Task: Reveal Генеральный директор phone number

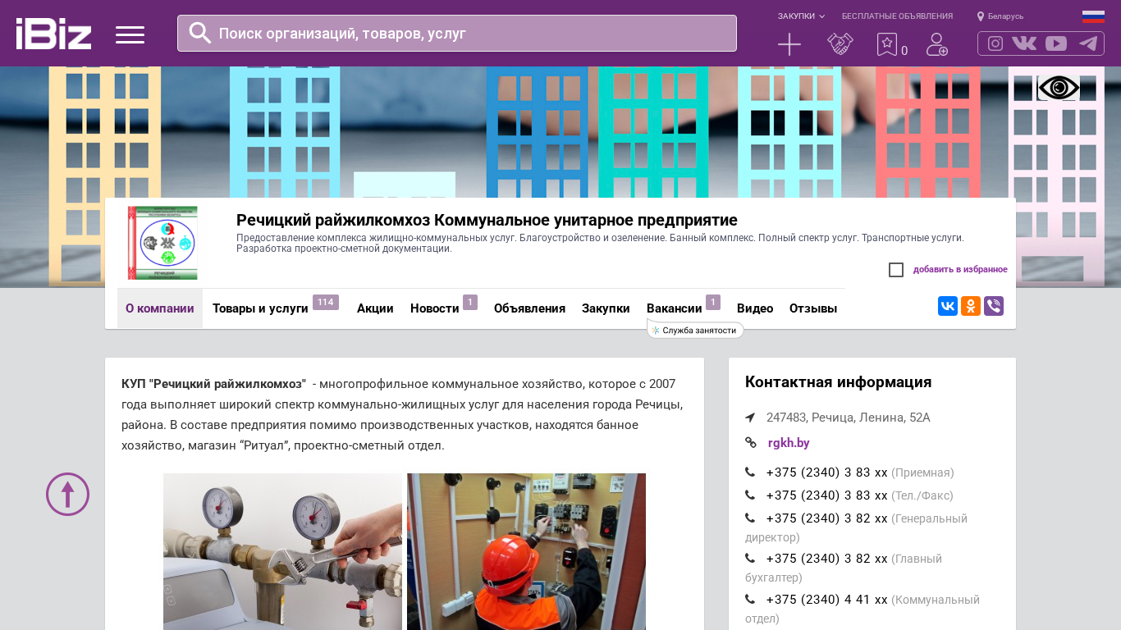Action: click(827, 518)
